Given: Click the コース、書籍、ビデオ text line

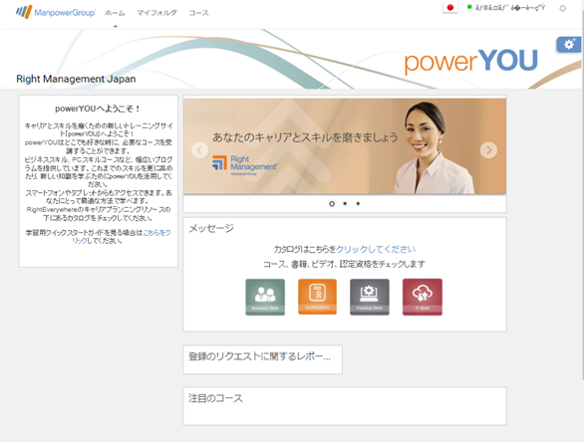Looking at the screenshot, I should 344,264.
